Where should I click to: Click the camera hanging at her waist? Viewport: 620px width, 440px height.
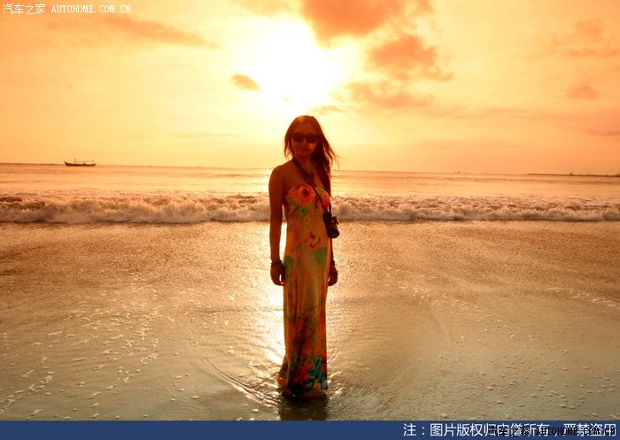point(330,225)
